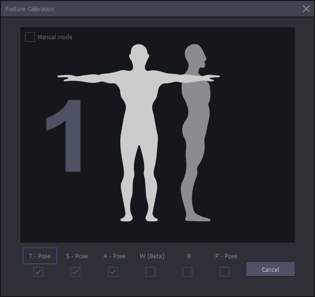This screenshot has height=297, width=315.
Task: Choose the W (Beta) pose option
Action: 152,256
